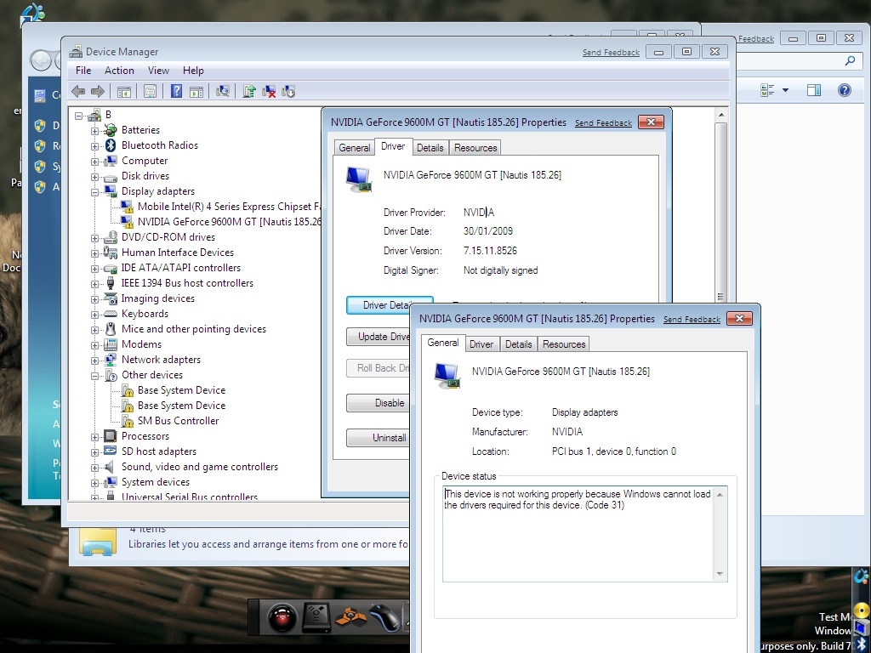
Task: Toggle Show/Hide Console Tree toolbar icon
Action: (124, 92)
